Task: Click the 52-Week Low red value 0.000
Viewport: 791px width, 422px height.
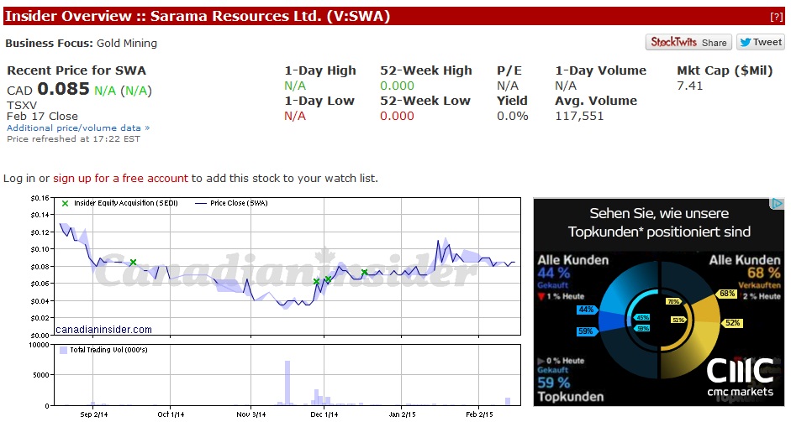Action: pos(397,116)
